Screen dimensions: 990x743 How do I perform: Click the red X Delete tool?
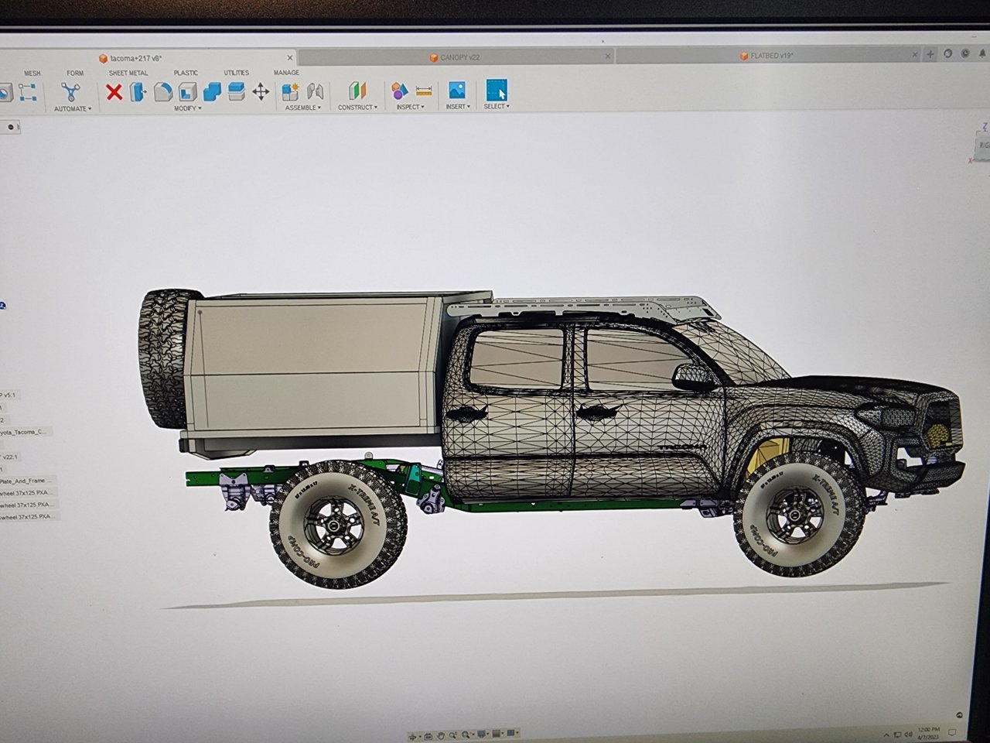[x=114, y=92]
